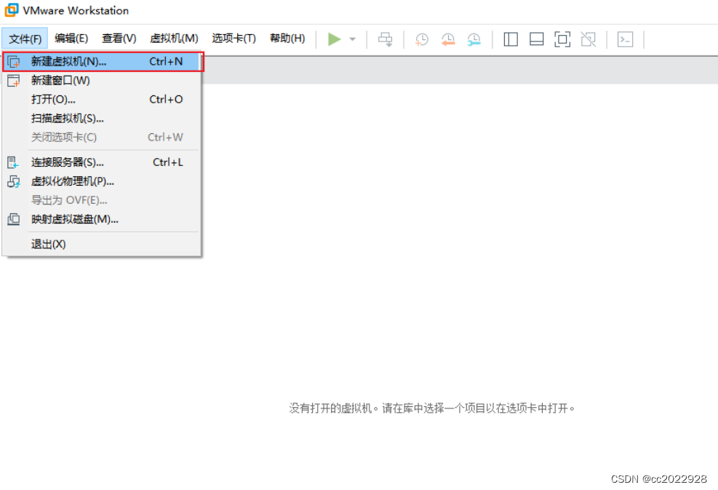The height and width of the screenshot is (490, 718).
Task: Open the console view terminal icon
Action: (x=625, y=39)
